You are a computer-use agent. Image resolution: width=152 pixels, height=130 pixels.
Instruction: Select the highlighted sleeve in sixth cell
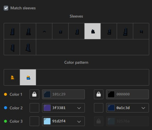(92, 31)
